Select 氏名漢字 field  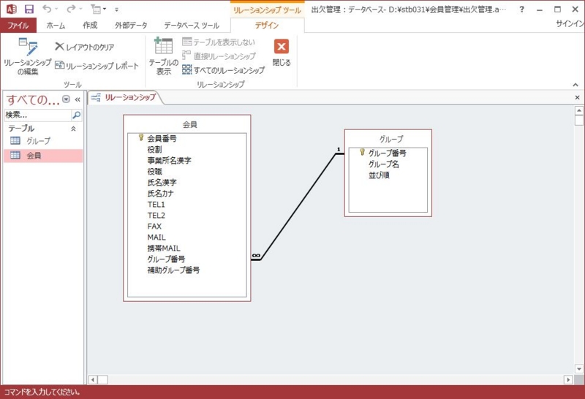pos(162,183)
